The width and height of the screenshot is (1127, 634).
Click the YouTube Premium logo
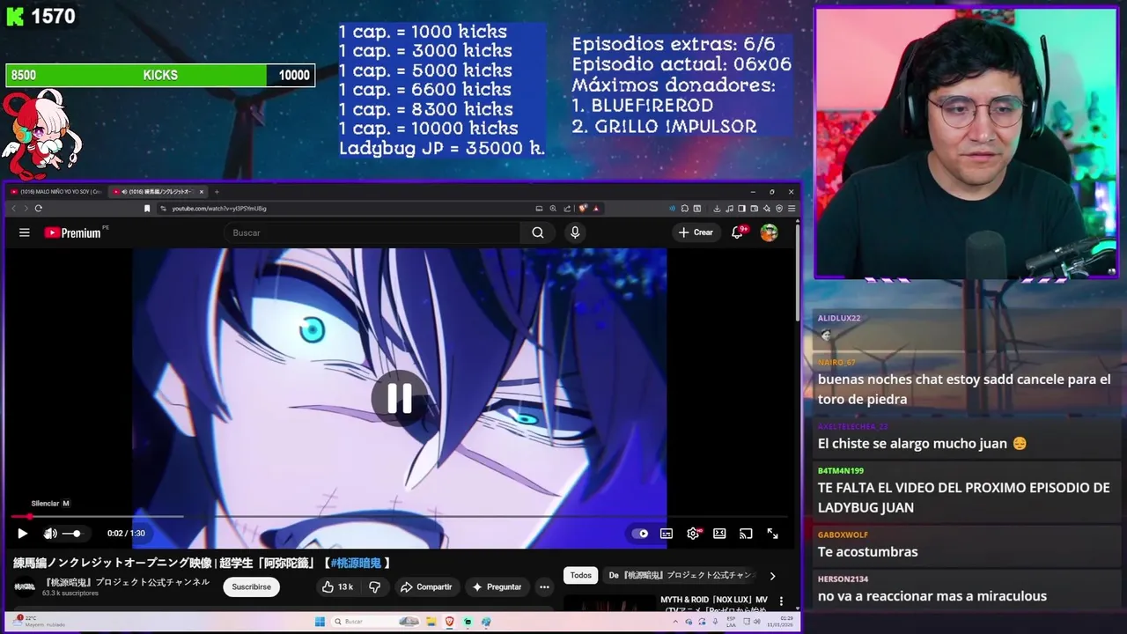pos(72,232)
